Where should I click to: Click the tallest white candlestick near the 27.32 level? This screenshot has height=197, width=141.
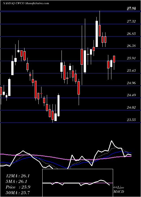pyautogui.click(x=97, y=34)
